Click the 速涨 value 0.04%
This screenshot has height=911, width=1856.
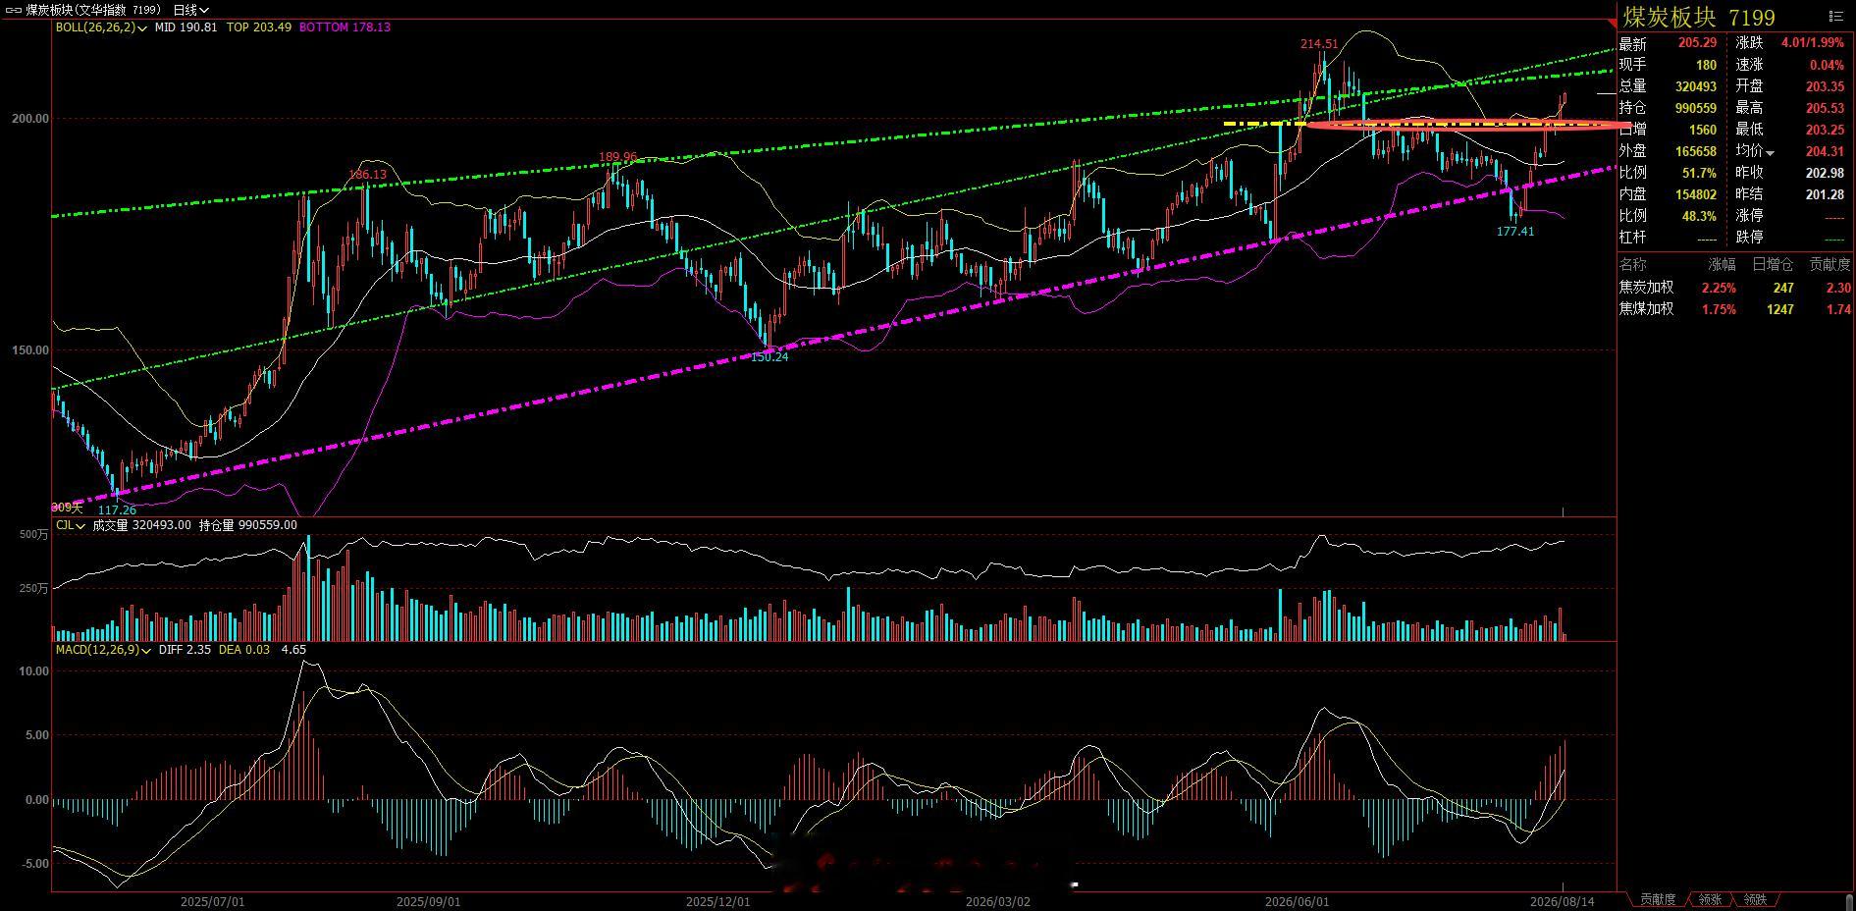pos(1827,65)
